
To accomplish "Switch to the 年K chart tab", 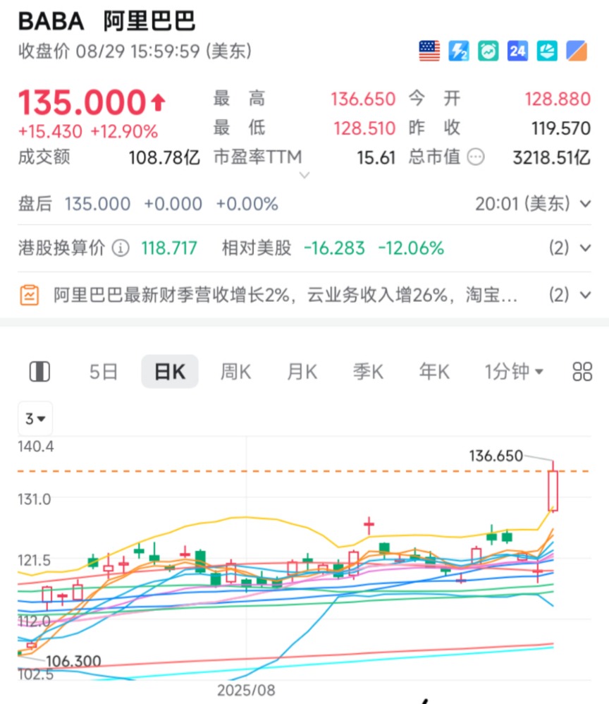I will click(434, 372).
